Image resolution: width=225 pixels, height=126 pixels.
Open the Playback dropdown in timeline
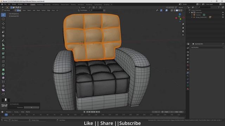(x=9, y=112)
